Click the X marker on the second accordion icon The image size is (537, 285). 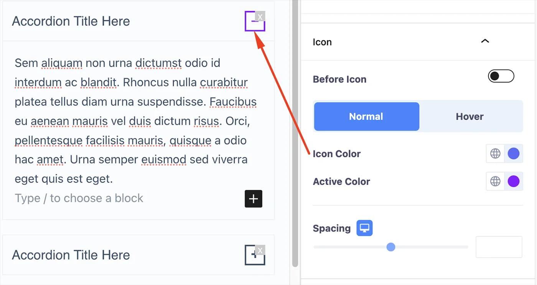tap(260, 250)
